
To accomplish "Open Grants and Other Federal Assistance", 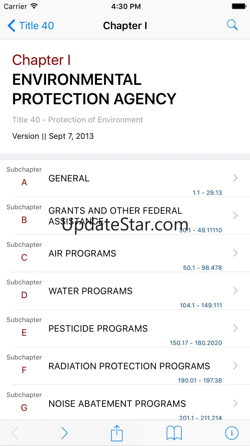I will coord(115,215).
